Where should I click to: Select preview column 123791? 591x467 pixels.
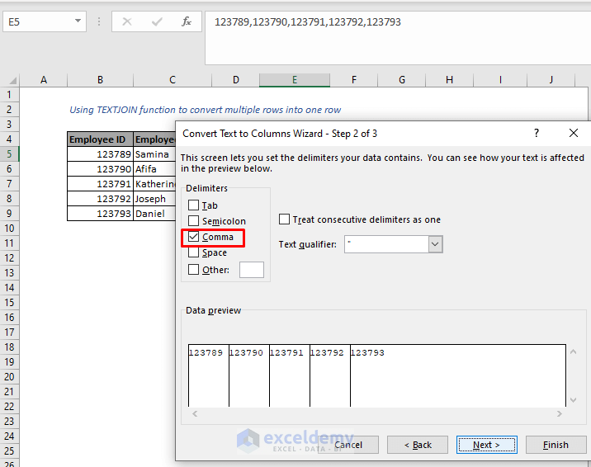tap(290, 375)
